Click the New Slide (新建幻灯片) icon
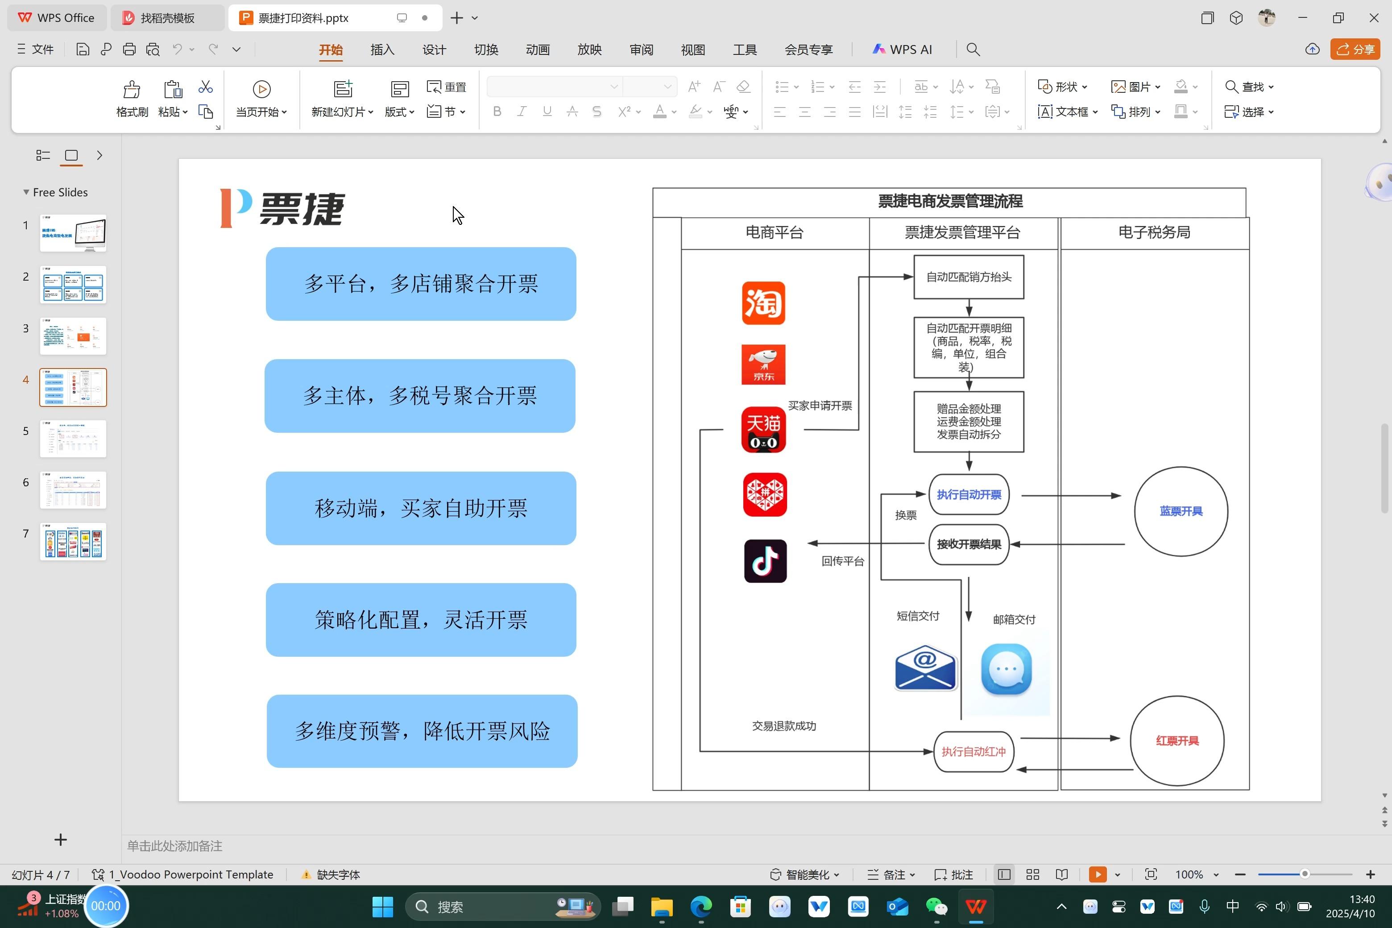Image resolution: width=1392 pixels, height=928 pixels. (x=343, y=89)
